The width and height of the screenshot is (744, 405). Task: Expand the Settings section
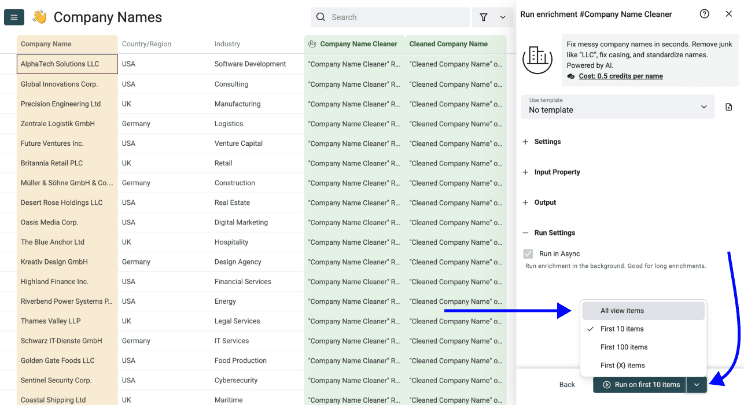click(x=542, y=142)
